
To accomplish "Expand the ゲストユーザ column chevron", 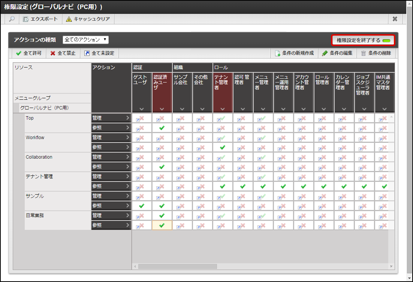I will (x=142, y=109).
